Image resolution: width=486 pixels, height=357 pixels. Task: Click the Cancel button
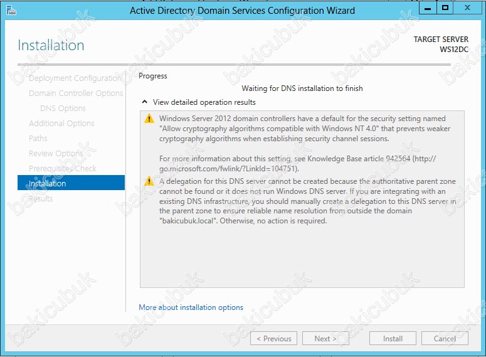445,338
